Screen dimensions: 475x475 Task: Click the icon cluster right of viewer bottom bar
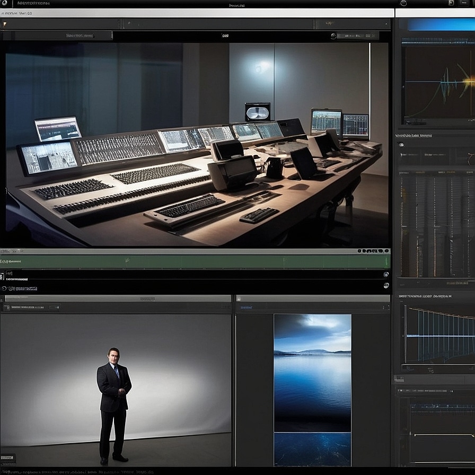373,250
